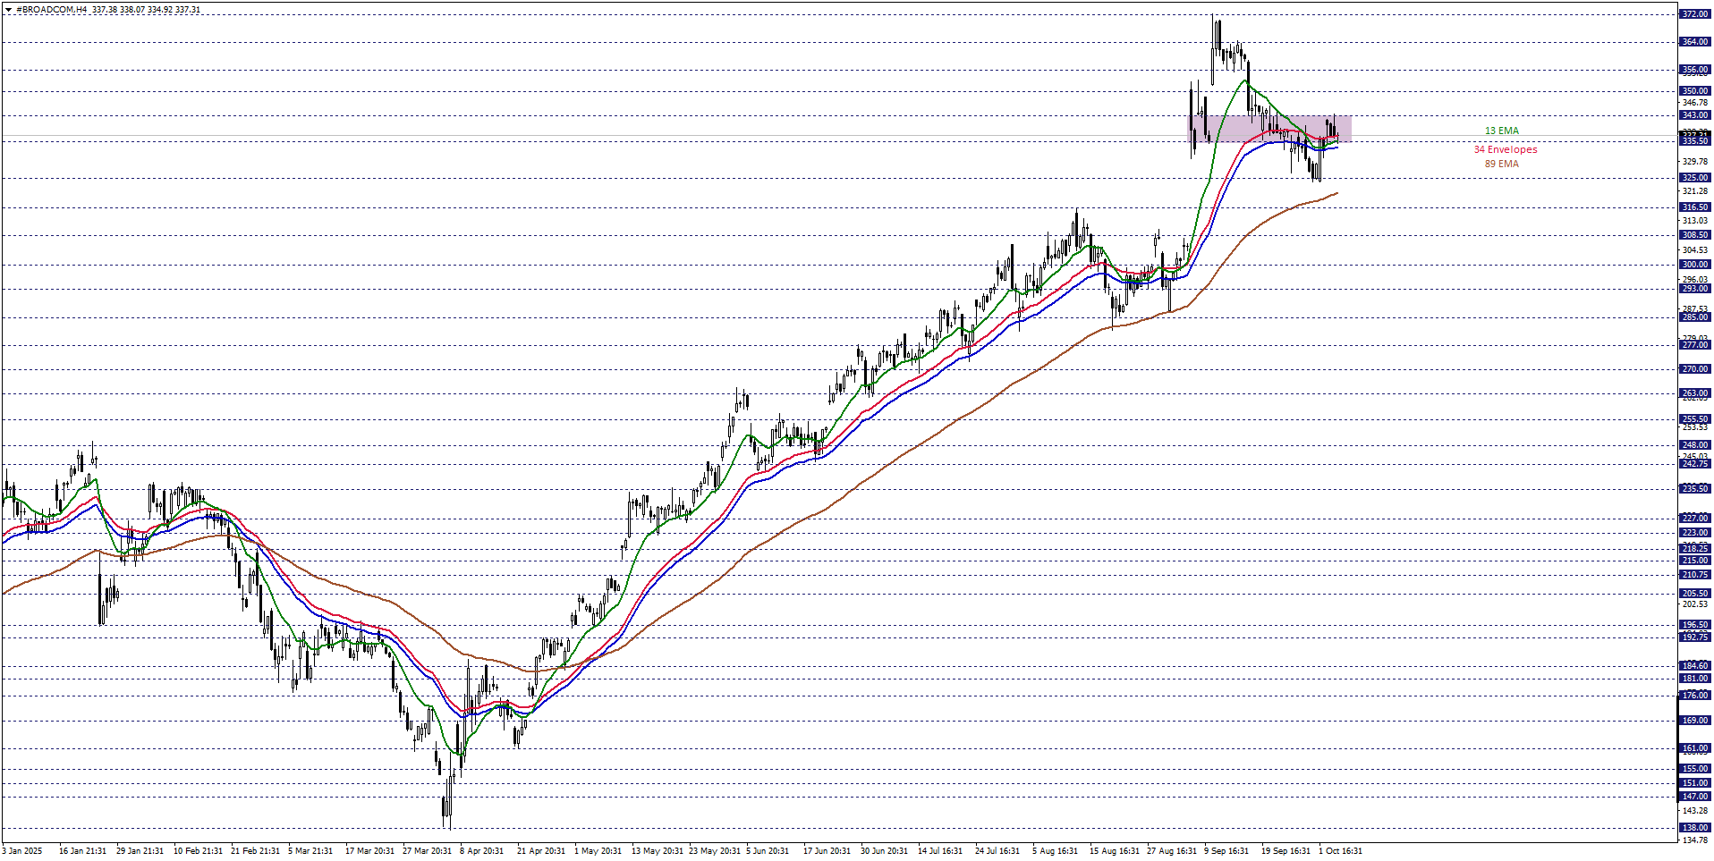Click the 5 Jun 20:31 time axis label
The image size is (1714, 861).
click(768, 850)
